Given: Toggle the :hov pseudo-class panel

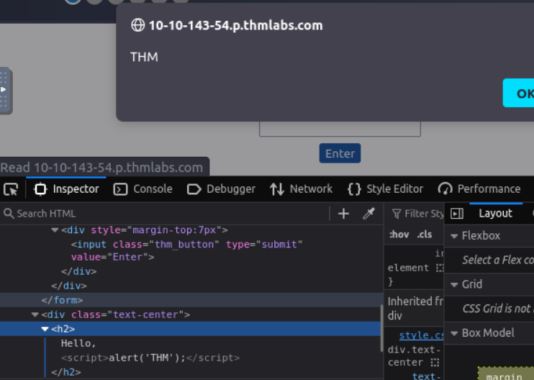Looking at the screenshot, I should pyautogui.click(x=399, y=235).
